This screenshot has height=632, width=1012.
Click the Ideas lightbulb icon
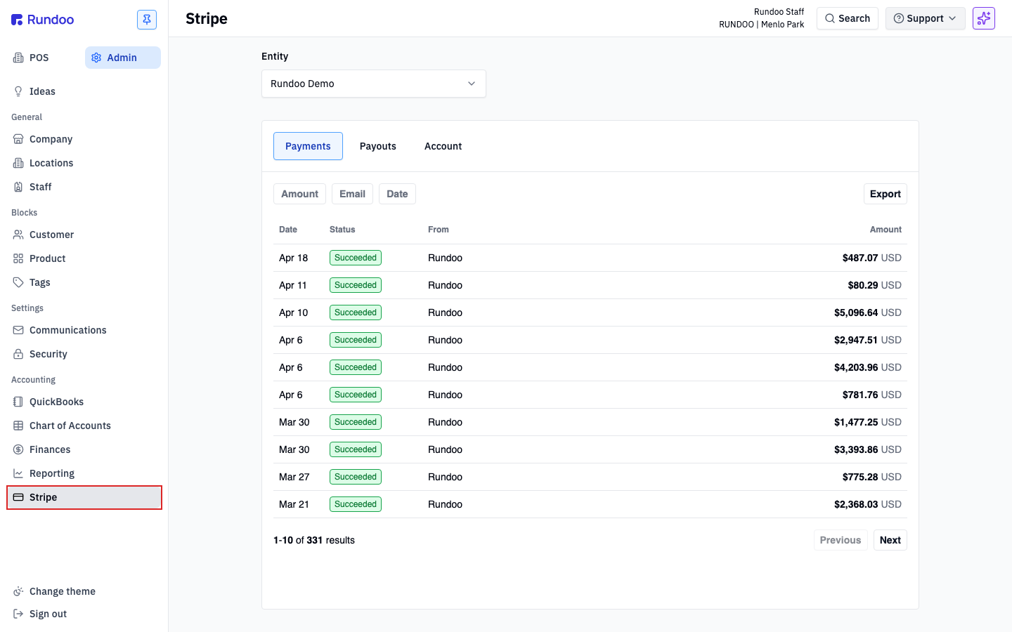point(18,91)
